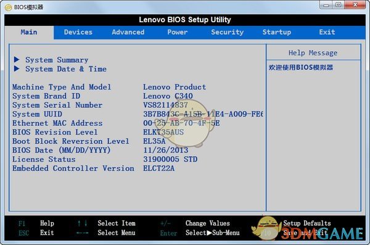Switch to the Exit tab

[x=327, y=32]
